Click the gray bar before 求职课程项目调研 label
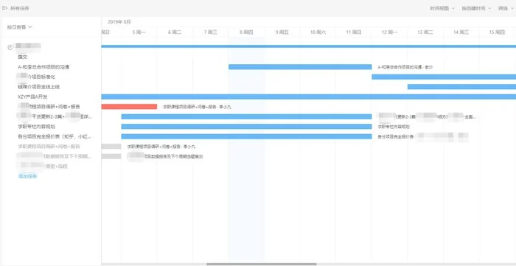 click(x=111, y=147)
